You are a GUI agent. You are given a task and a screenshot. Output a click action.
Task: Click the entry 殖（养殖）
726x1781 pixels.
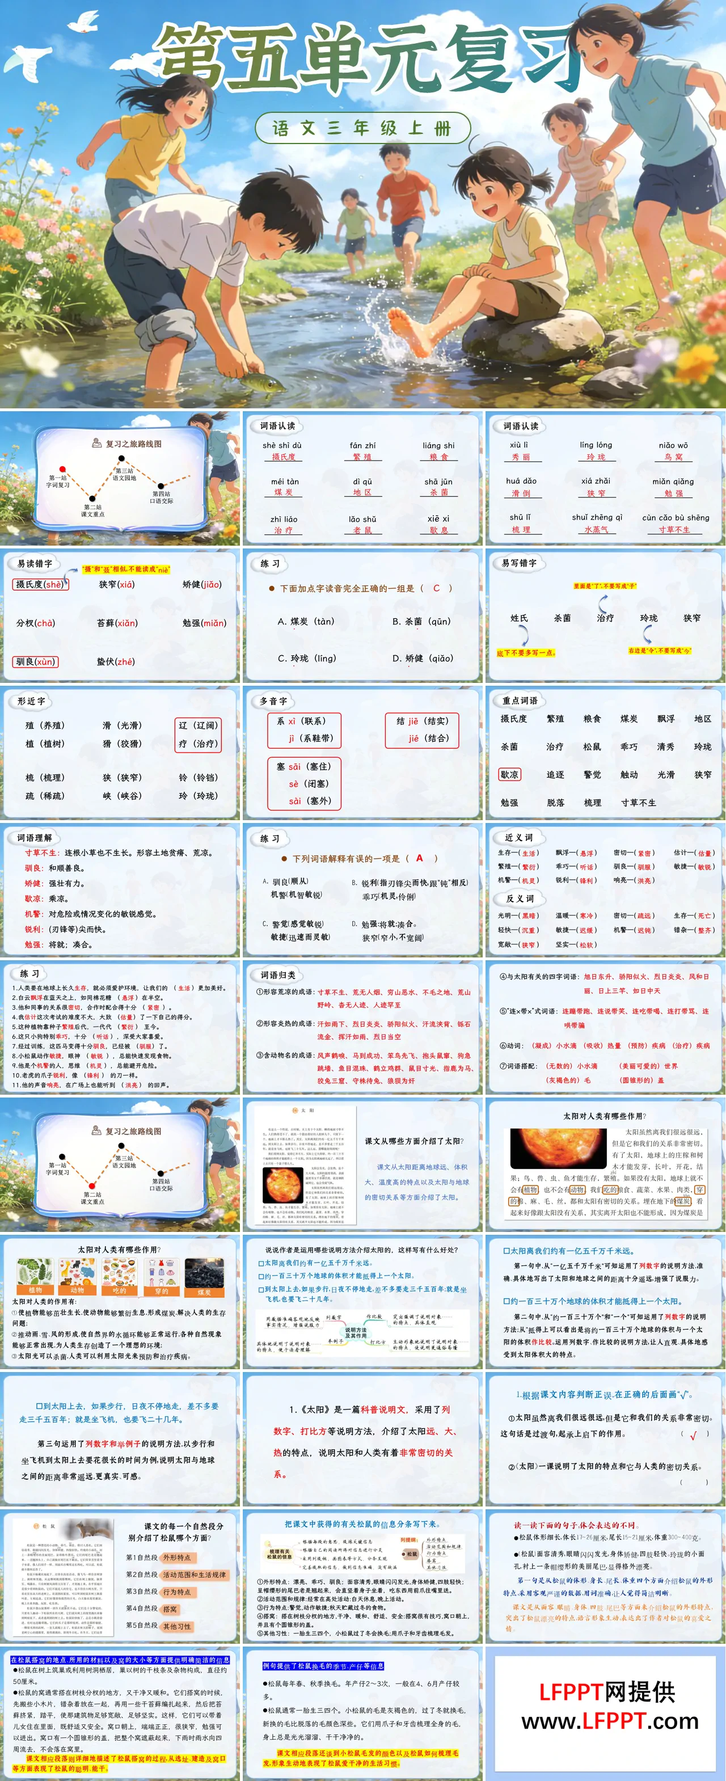(x=45, y=725)
